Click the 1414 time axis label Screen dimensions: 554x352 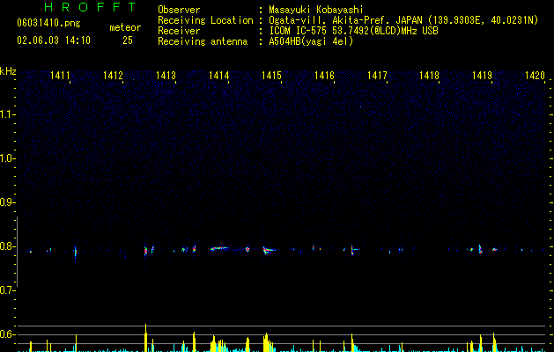point(219,76)
